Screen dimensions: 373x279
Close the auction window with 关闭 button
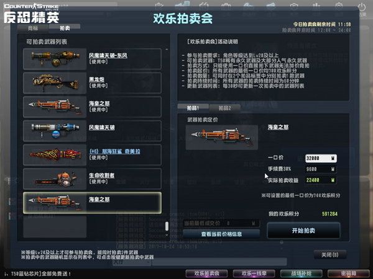329,255
